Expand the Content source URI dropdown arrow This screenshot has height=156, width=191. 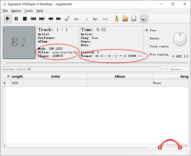(x=163, y=69)
